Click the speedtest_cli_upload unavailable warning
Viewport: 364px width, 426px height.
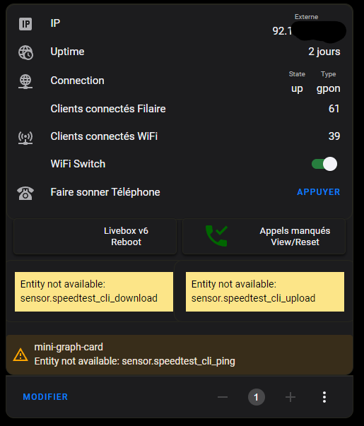265,292
